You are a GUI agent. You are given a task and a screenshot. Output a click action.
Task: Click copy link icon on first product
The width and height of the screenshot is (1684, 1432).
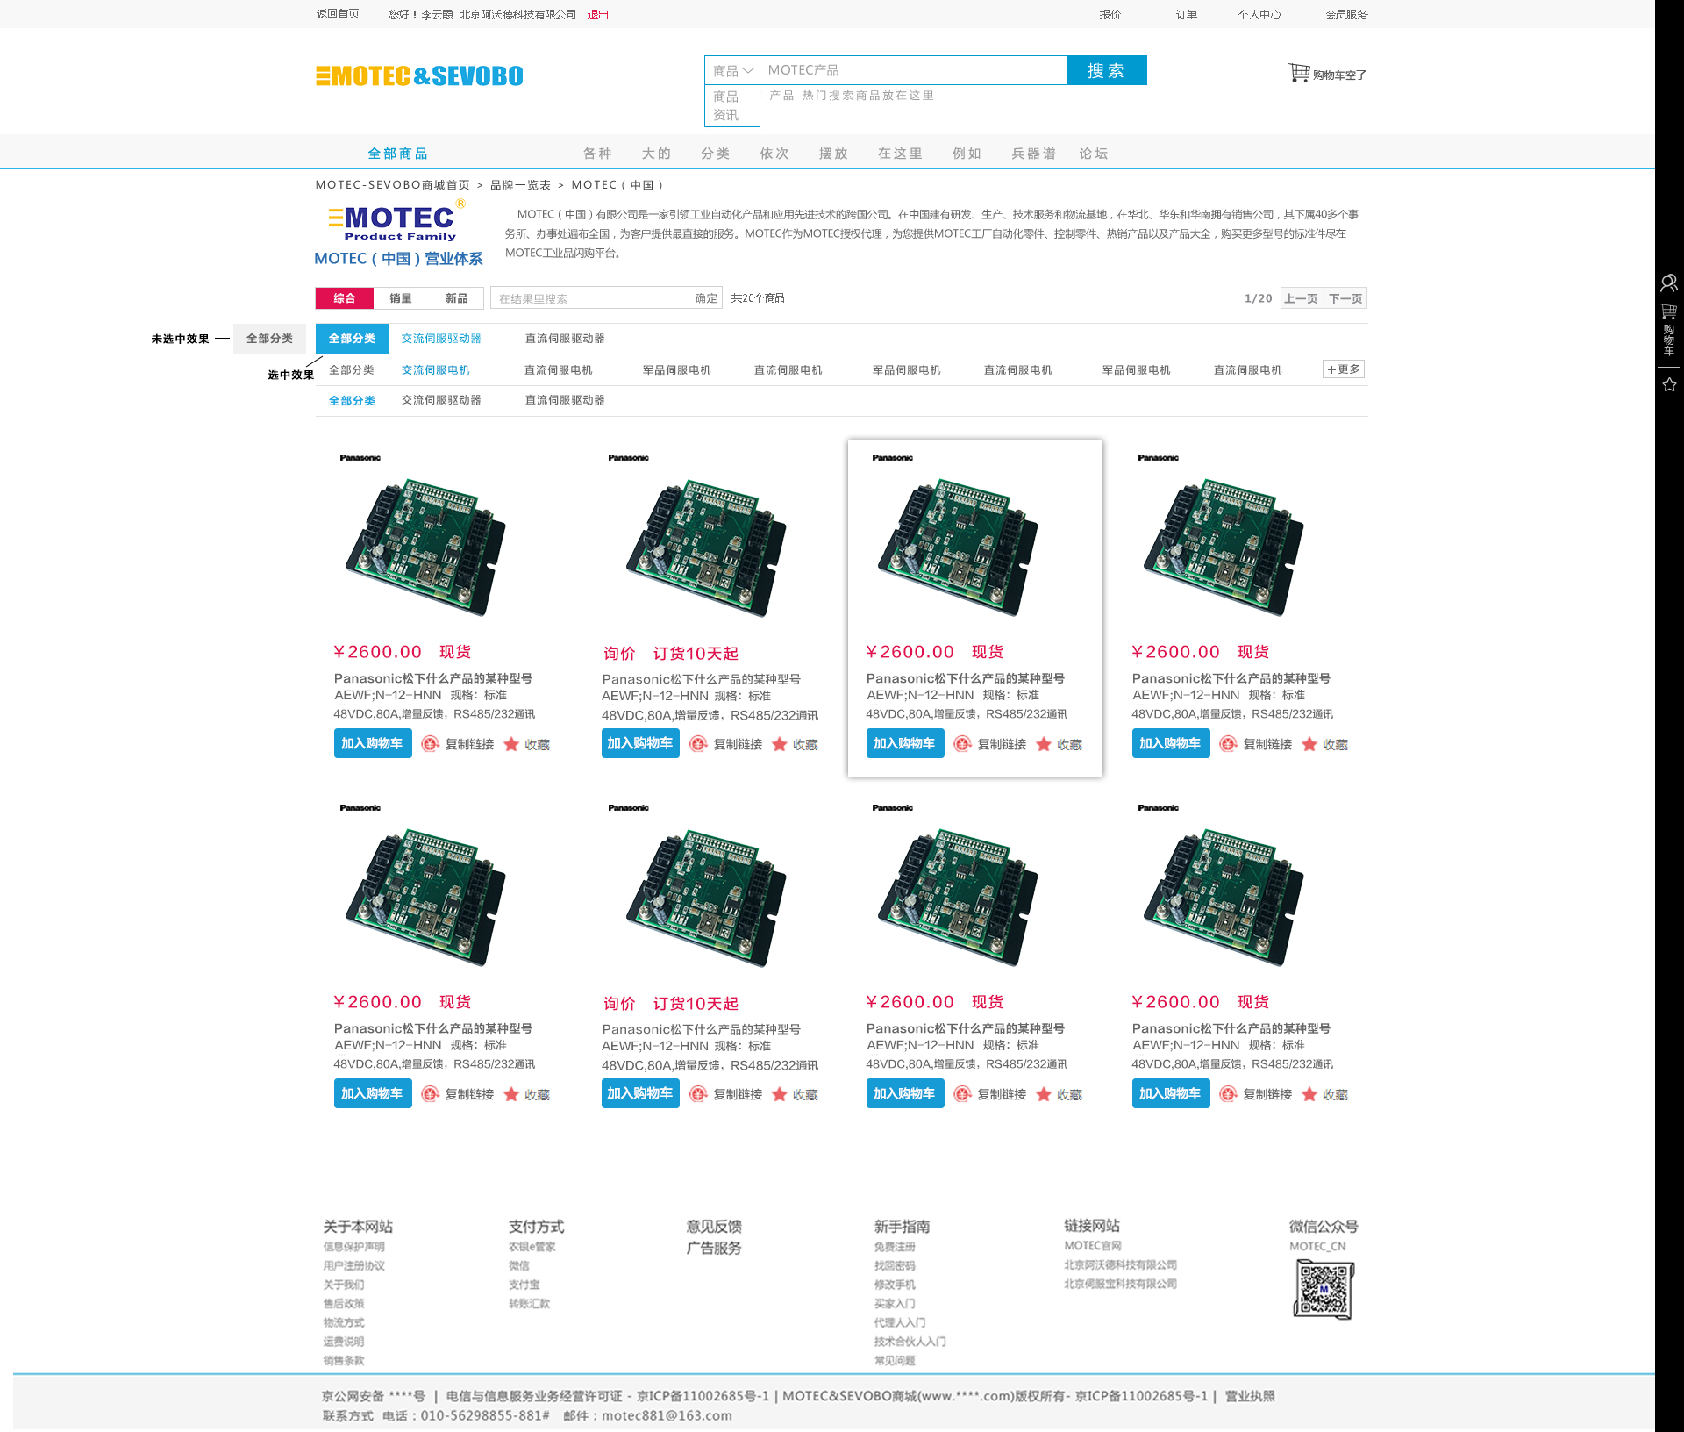[430, 744]
